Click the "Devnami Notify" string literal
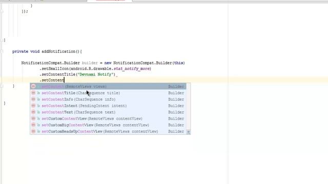Viewport: 328px width, 184px height. tap(95, 75)
